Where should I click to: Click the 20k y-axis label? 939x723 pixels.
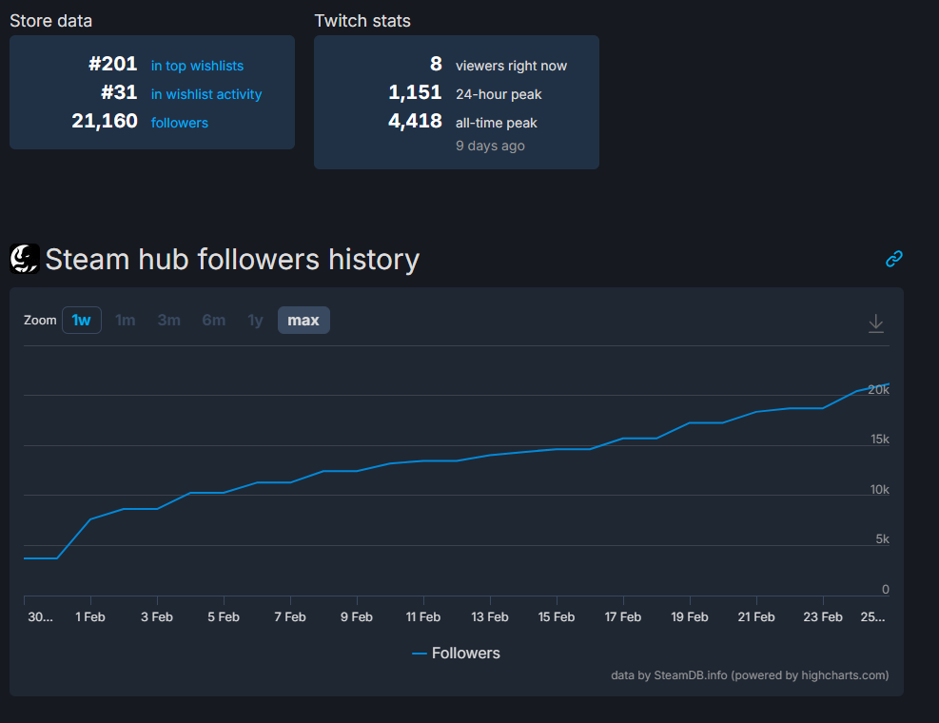point(878,390)
